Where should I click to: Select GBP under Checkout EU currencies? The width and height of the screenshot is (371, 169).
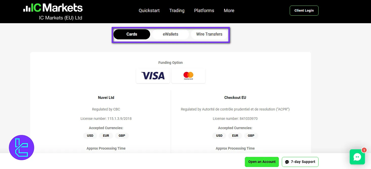(251, 135)
